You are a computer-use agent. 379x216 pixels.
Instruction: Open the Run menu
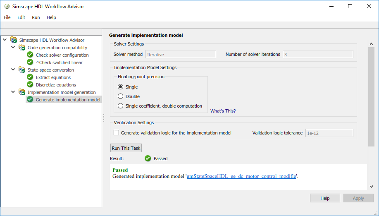(36, 17)
